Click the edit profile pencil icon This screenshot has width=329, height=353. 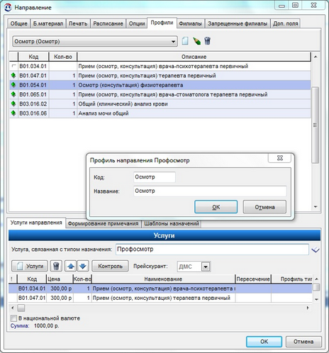[x=196, y=41]
